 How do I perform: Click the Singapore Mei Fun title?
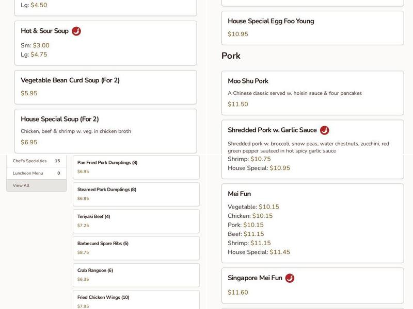tap(255, 278)
